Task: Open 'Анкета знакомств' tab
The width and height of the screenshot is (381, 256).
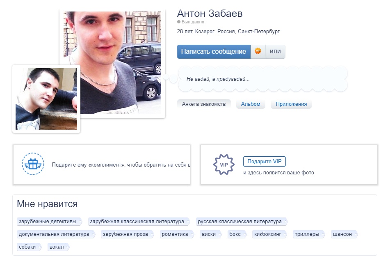Action: click(203, 104)
